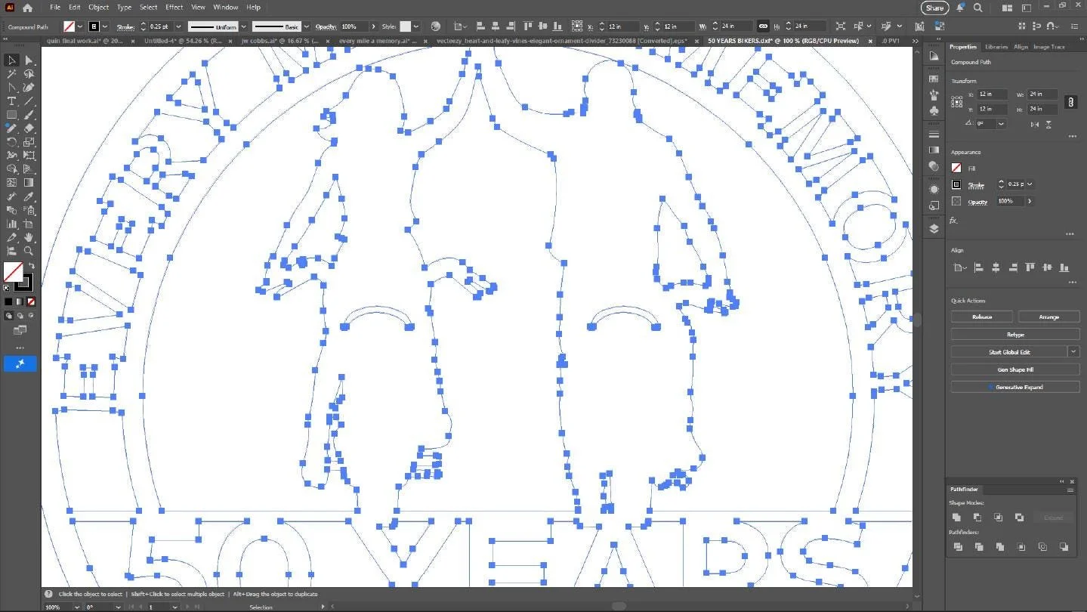1087x612 pixels.
Task: Select the Rectangle tool
Action: 12,115
